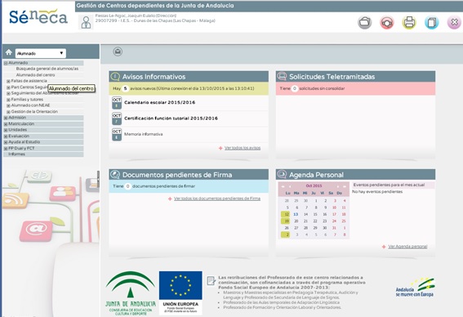Screen dimensions: 463x317
Task: Open Búsqueda general de alumnos/as
Action: 47,69
